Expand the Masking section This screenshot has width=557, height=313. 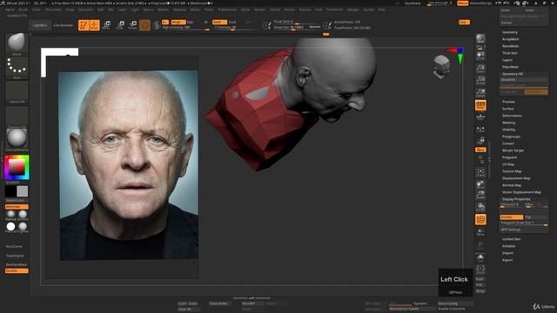tap(508, 123)
